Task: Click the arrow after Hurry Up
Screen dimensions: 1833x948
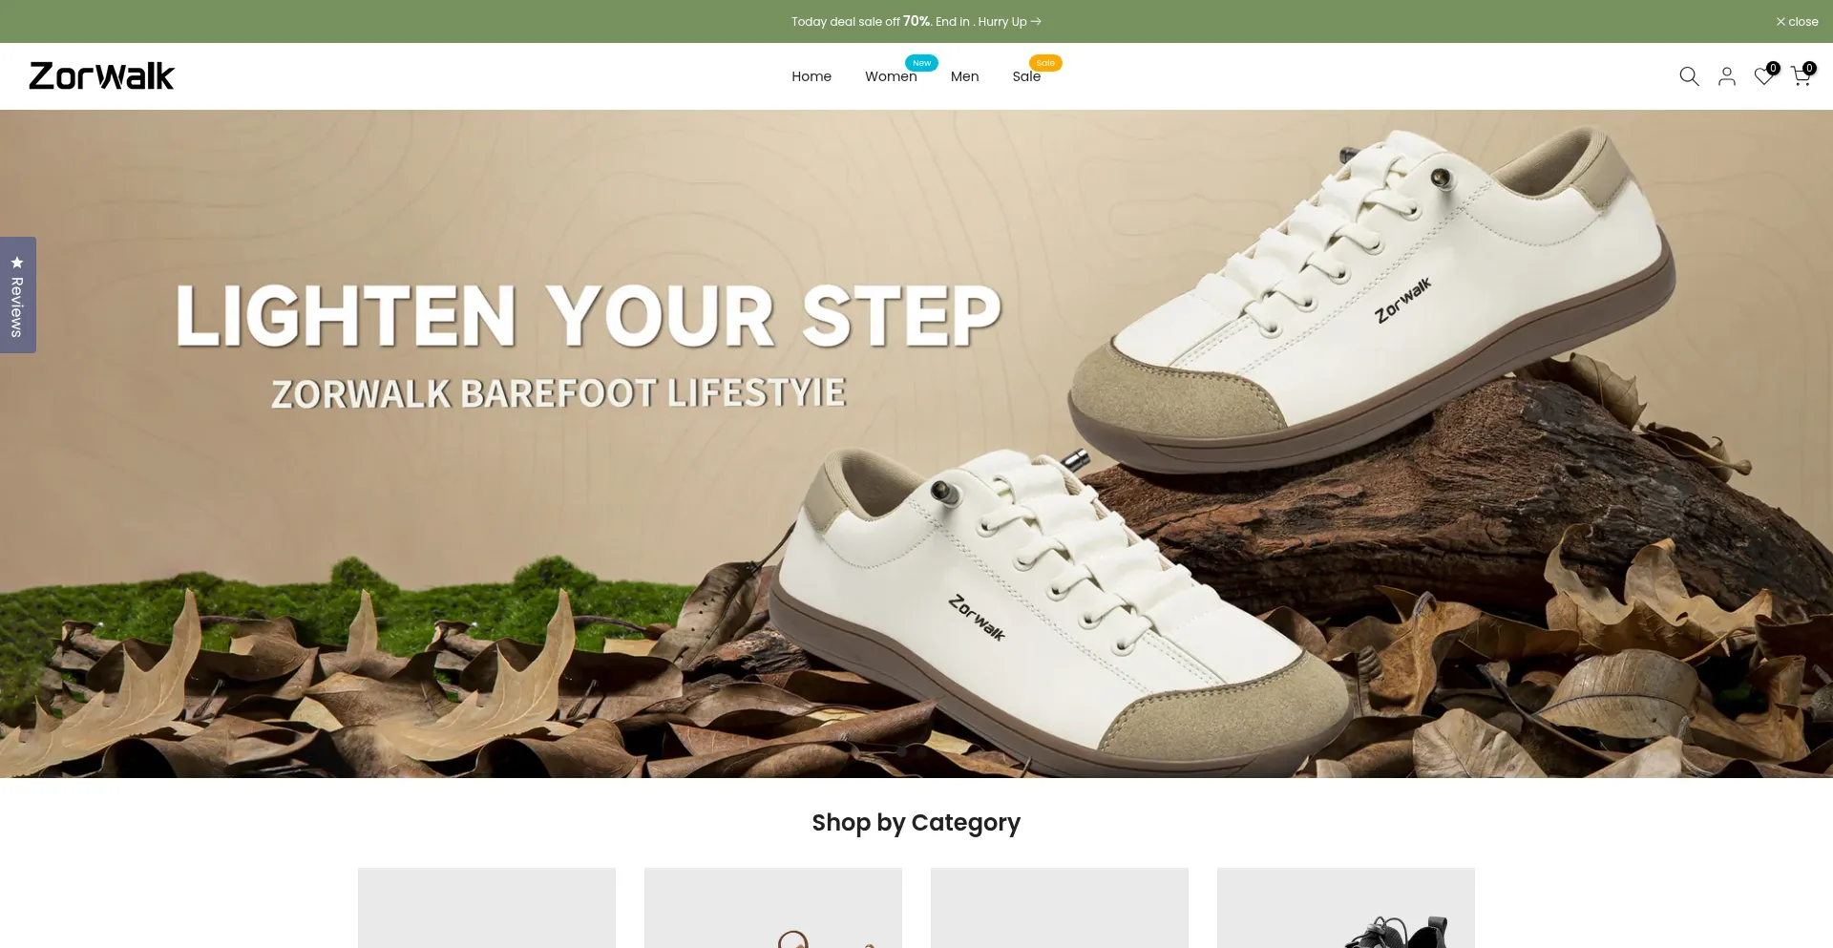Action: [1037, 21]
